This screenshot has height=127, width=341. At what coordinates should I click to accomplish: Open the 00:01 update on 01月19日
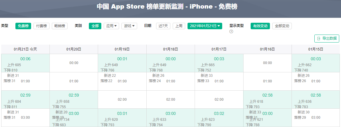(122, 59)
